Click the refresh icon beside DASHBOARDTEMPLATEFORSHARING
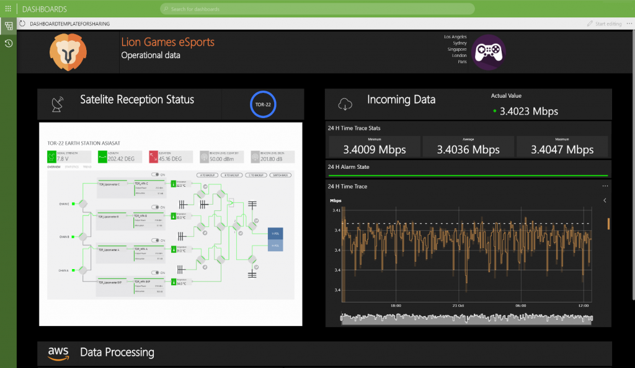635x368 pixels. (22, 24)
